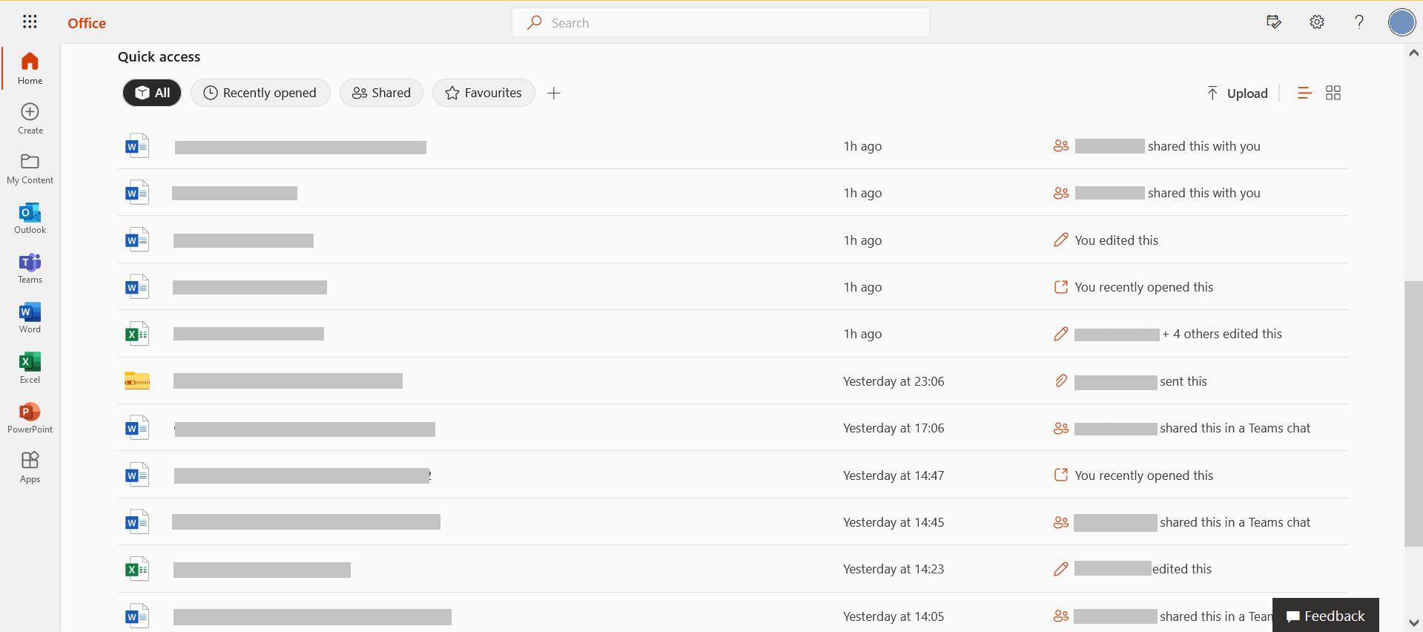The image size is (1423, 632).
Task: Click the Upload button
Action: tap(1237, 93)
